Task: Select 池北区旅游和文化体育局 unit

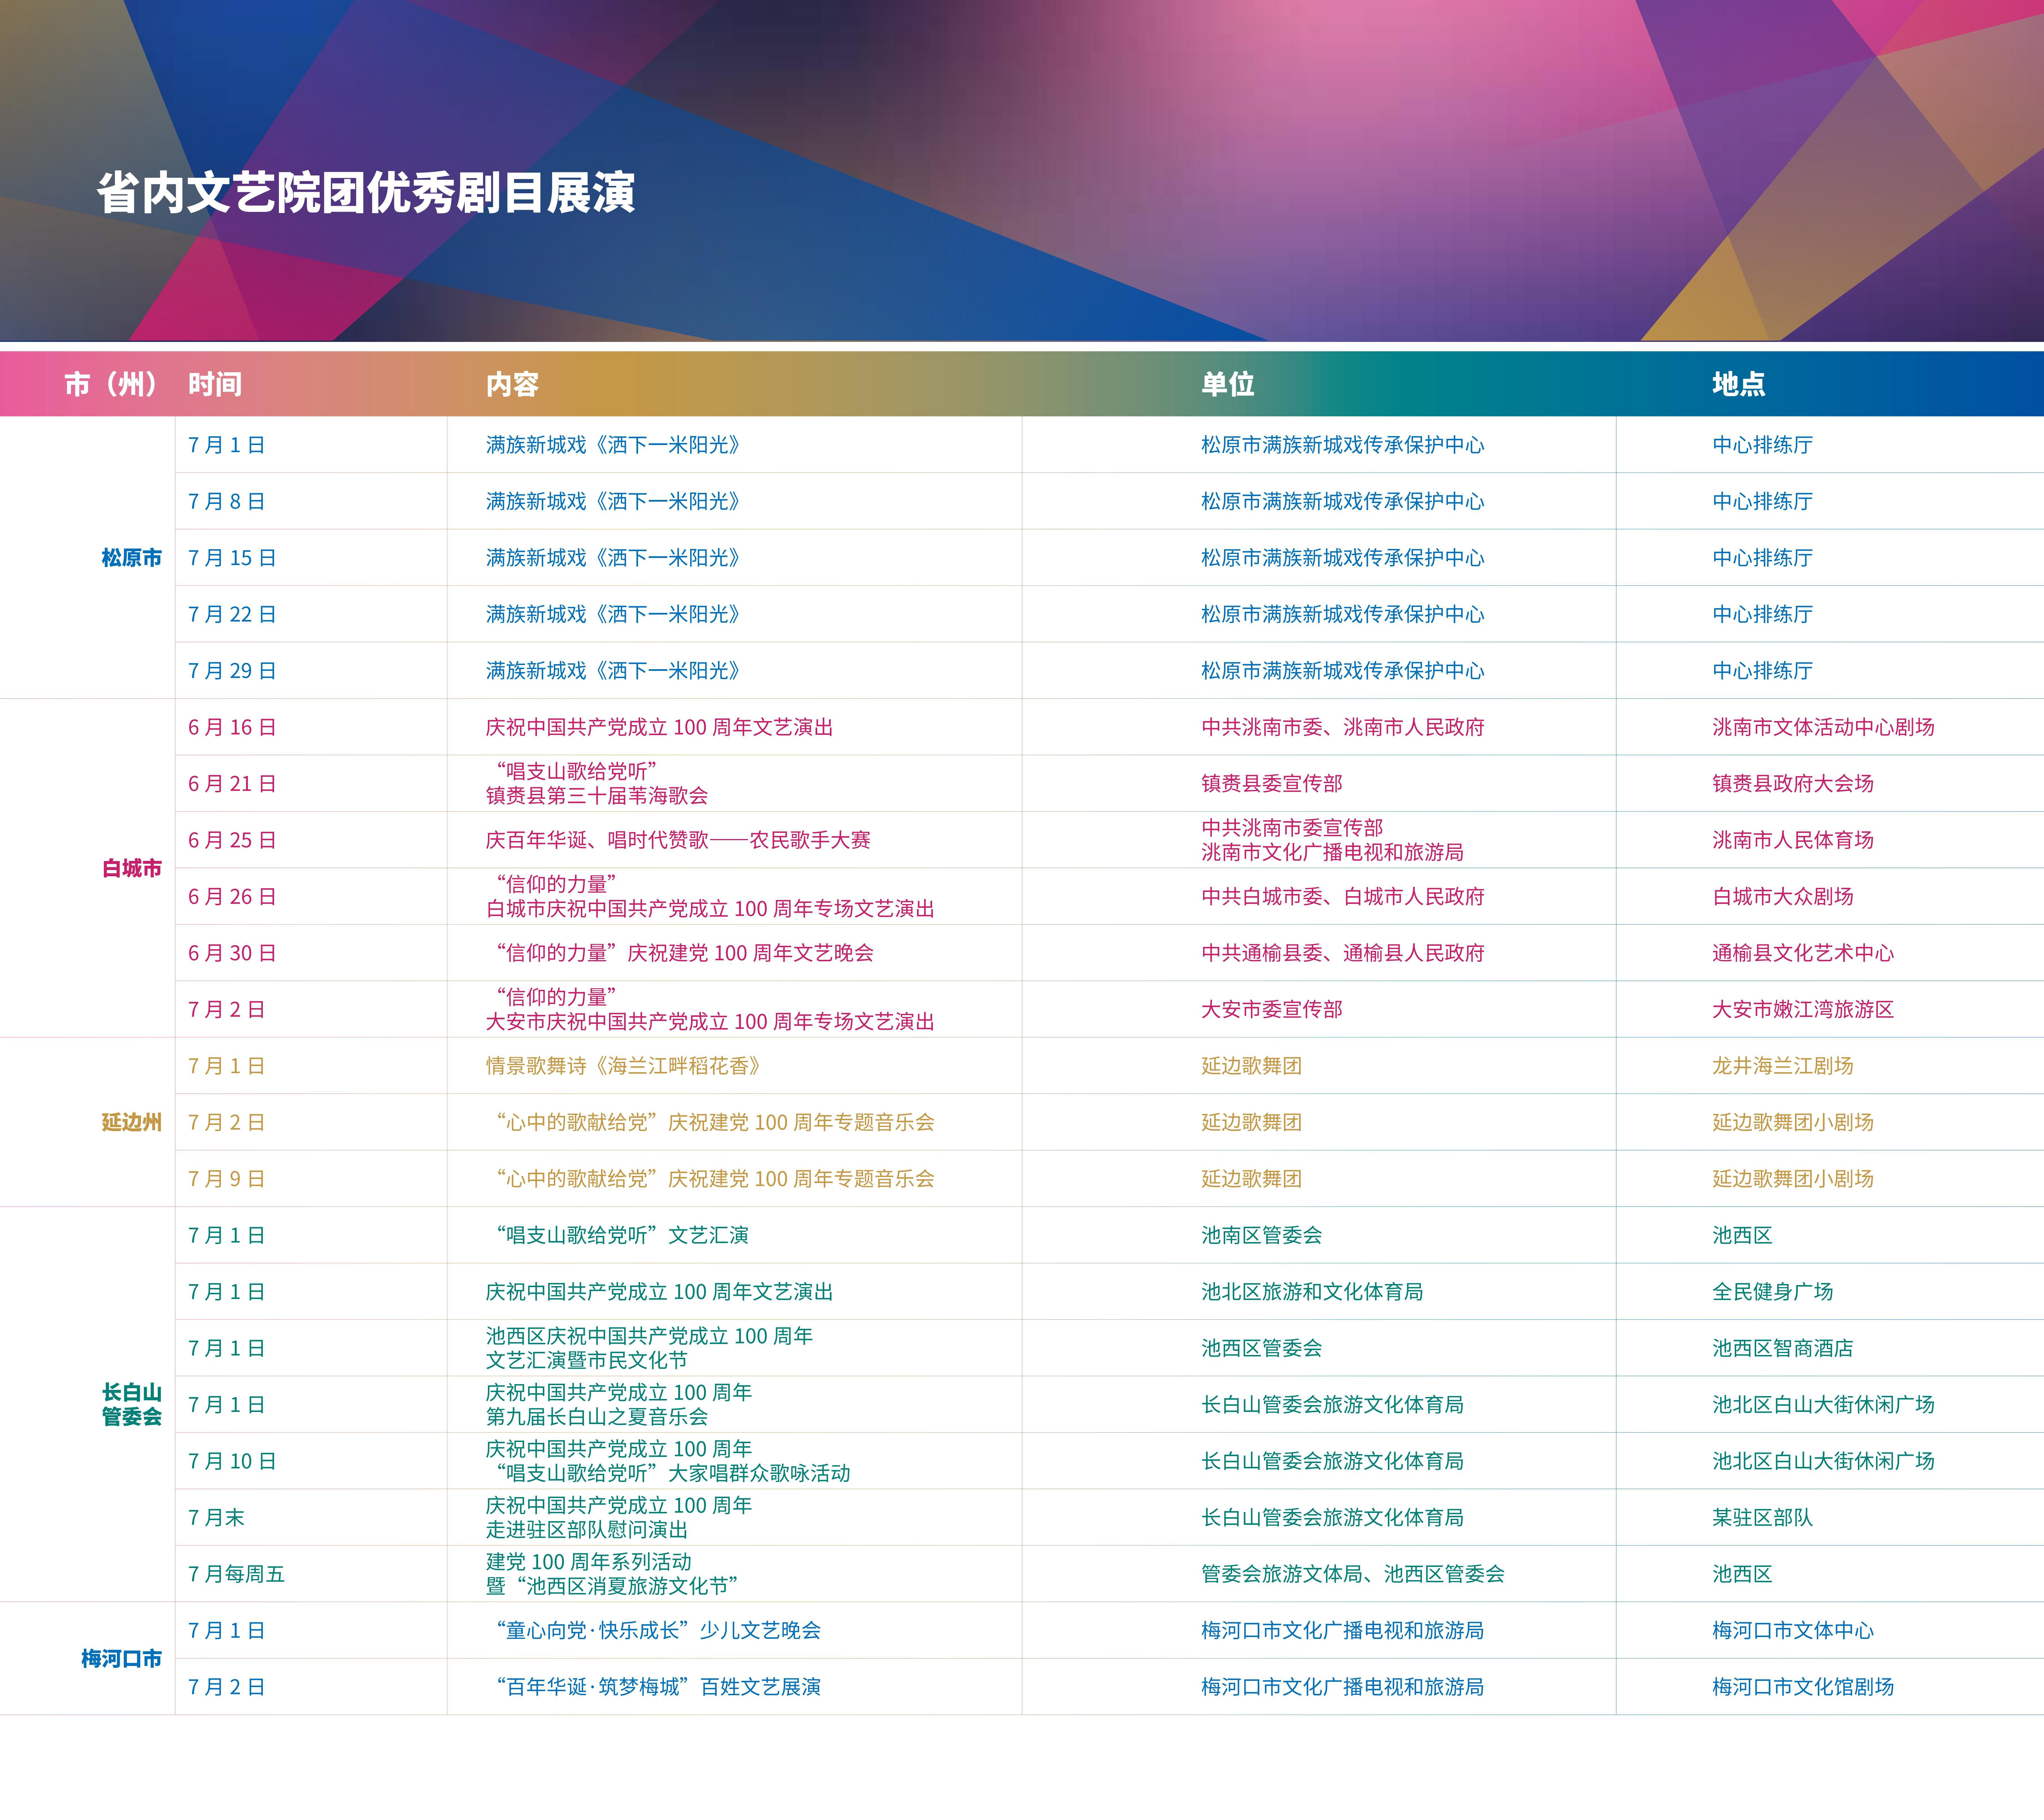Action: tap(1312, 1292)
